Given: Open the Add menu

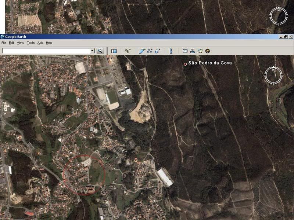Looking at the screenshot, I should 40,43.
